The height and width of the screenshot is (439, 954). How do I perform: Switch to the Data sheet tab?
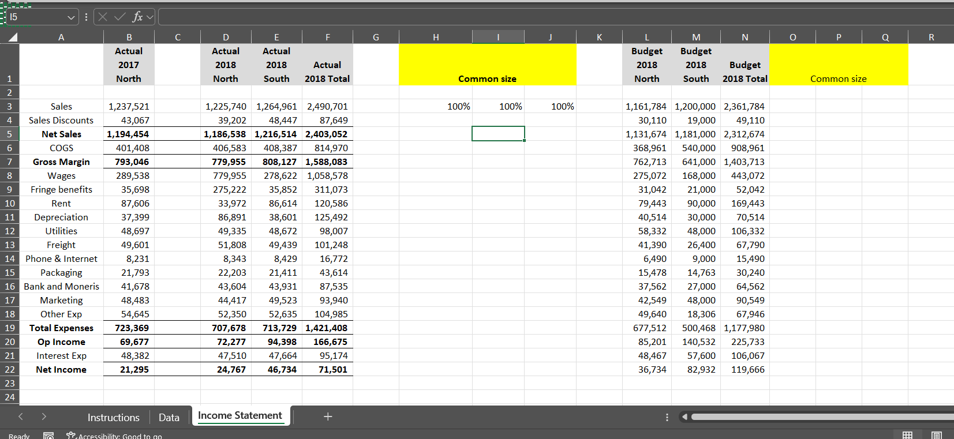pyautogui.click(x=169, y=417)
